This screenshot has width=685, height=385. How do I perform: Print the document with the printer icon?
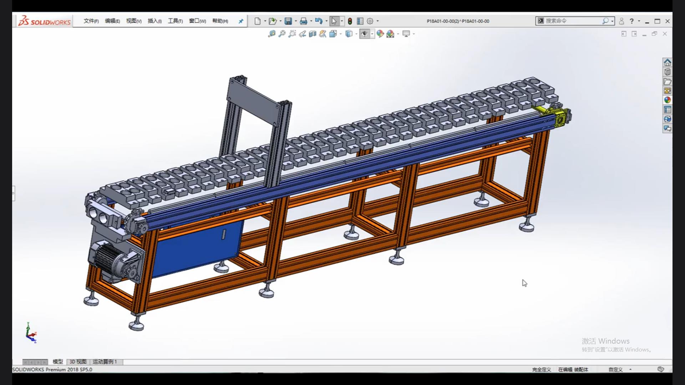[303, 21]
